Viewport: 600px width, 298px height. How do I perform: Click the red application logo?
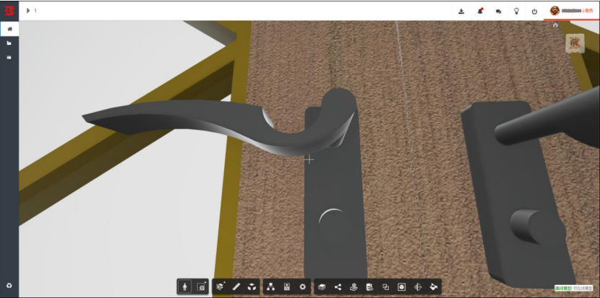click(x=9, y=11)
